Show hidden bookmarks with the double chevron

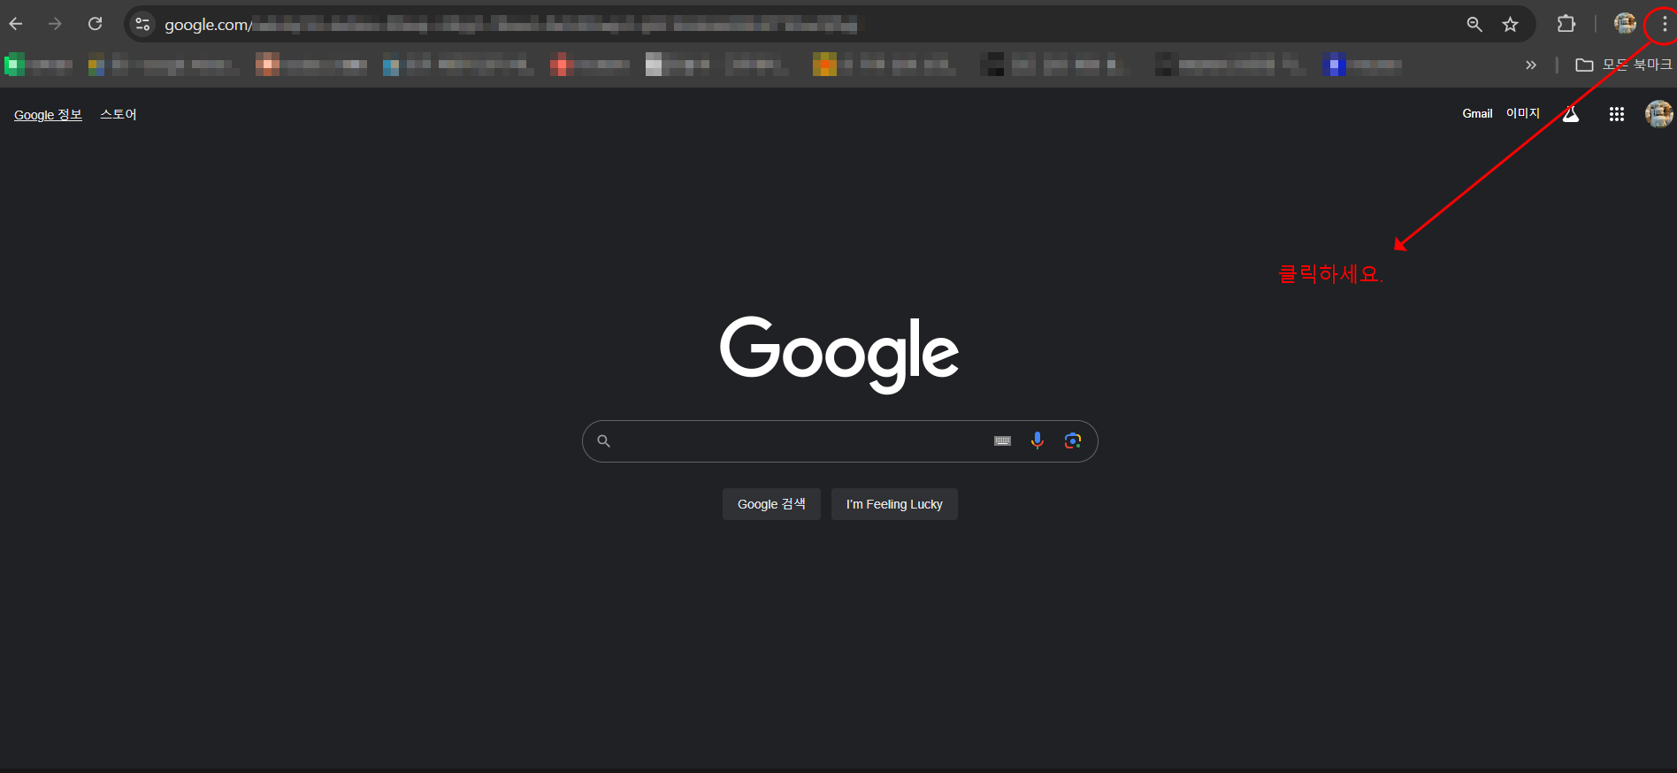1531,65
